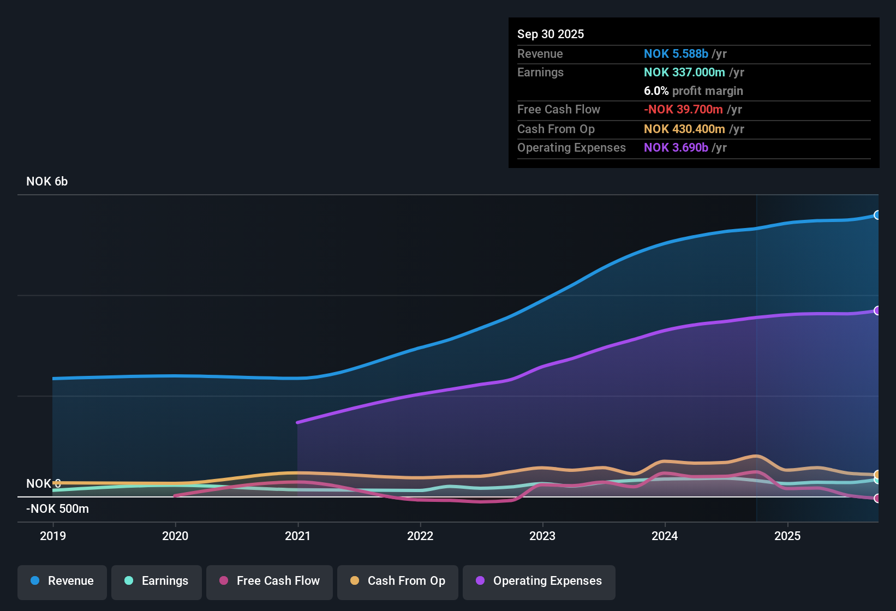896x611 pixels.
Task: Select the purple Operating Expenses dot icon
Action: (480, 581)
